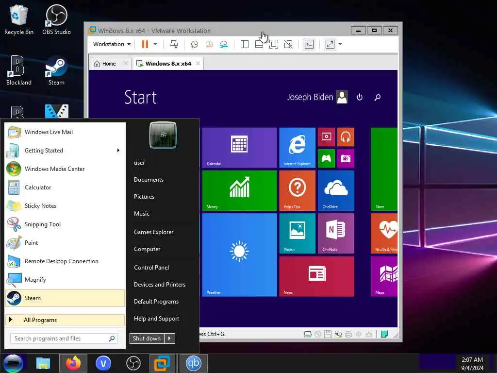Open the Maps tile

384,276
